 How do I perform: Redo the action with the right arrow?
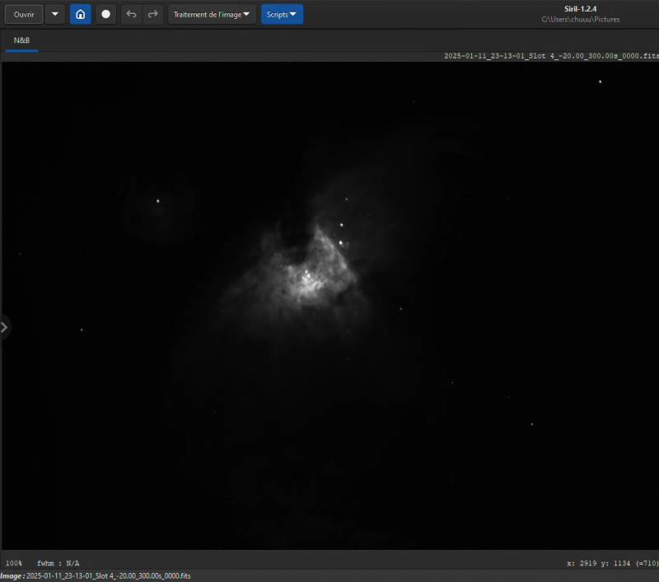coord(152,14)
